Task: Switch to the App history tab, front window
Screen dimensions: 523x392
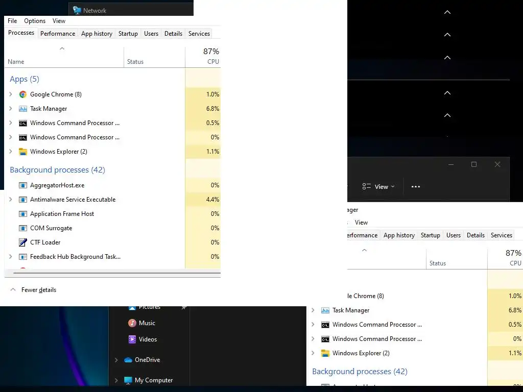Action: pos(97,34)
